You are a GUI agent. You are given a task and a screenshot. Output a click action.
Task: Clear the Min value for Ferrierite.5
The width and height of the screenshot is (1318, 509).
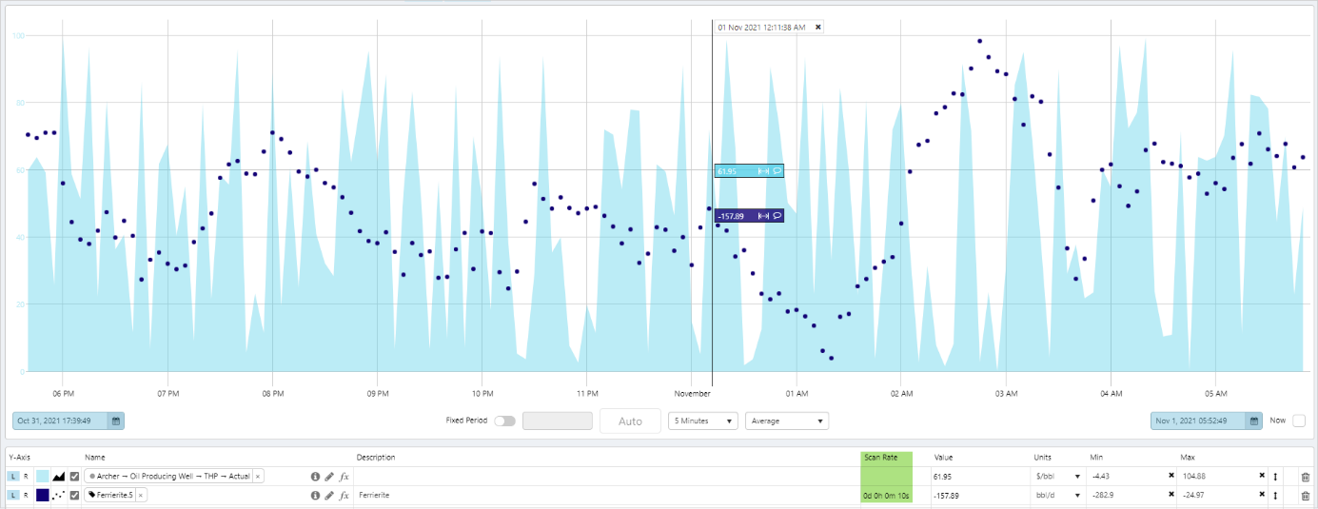coord(1170,495)
